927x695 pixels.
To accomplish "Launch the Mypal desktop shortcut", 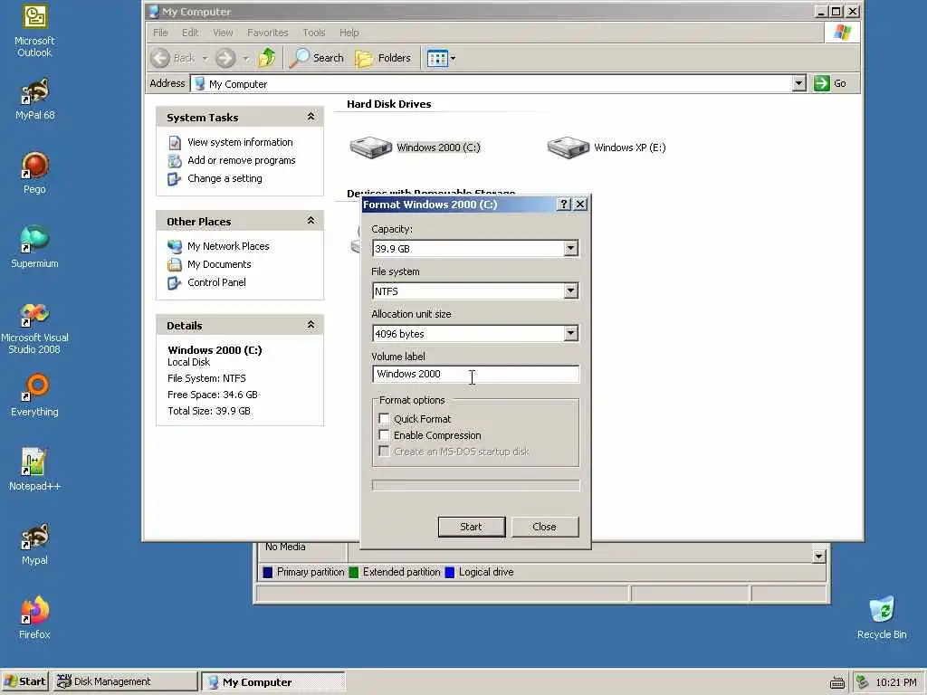I will [34, 544].
